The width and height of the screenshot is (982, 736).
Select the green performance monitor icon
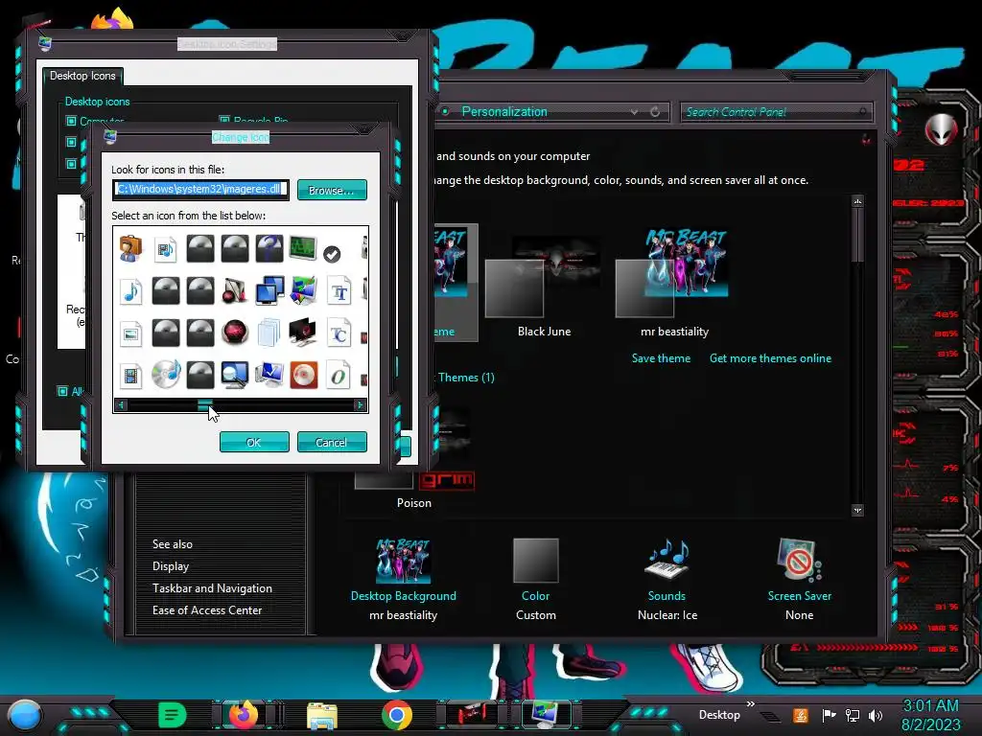click(x=303, y=248)
